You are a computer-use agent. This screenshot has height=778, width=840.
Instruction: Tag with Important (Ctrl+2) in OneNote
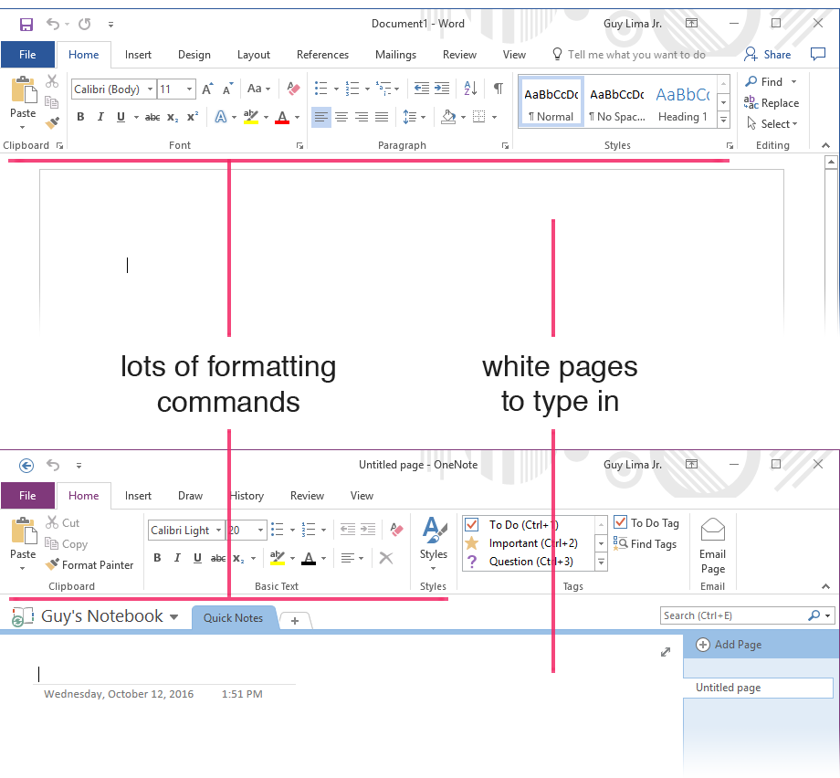(529, 543)
